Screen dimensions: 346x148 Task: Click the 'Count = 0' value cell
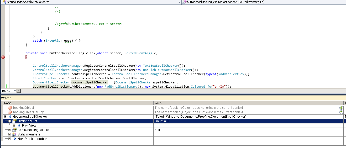(x=248, y=121)
